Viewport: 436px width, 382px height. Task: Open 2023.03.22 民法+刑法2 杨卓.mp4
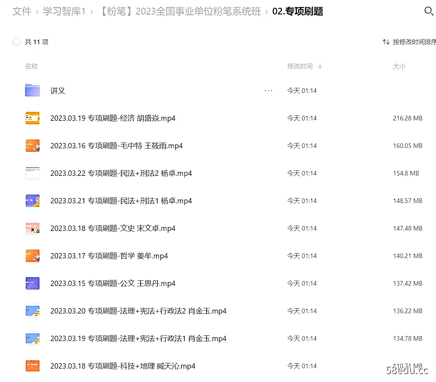tap(121, 173)
